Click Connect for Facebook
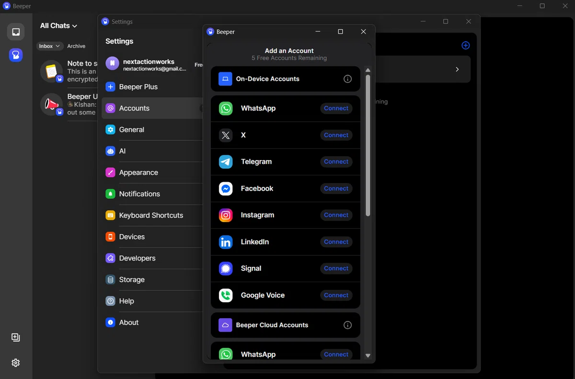This screenshot has height=379, width=575. [336, 189]
